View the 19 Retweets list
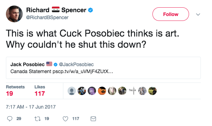 [15, 90]
